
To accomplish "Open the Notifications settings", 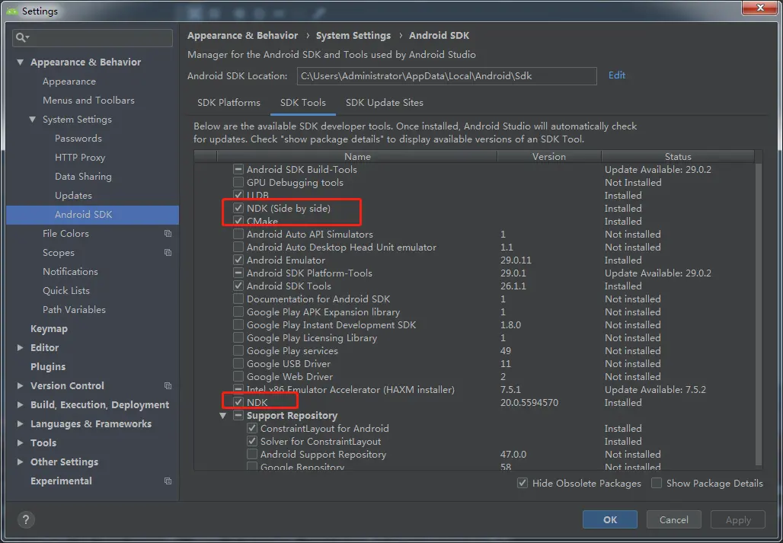I will (x=70, y=271).
